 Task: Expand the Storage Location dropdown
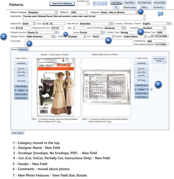click(x=55, y=32)
